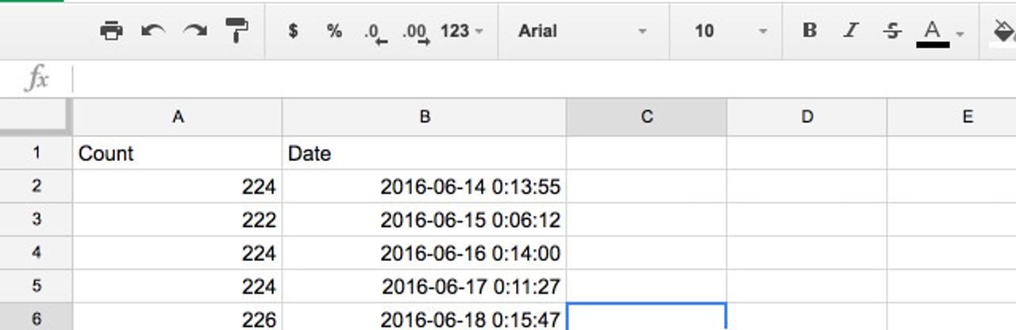
Task: Select column B header
Action: point(425,117)
